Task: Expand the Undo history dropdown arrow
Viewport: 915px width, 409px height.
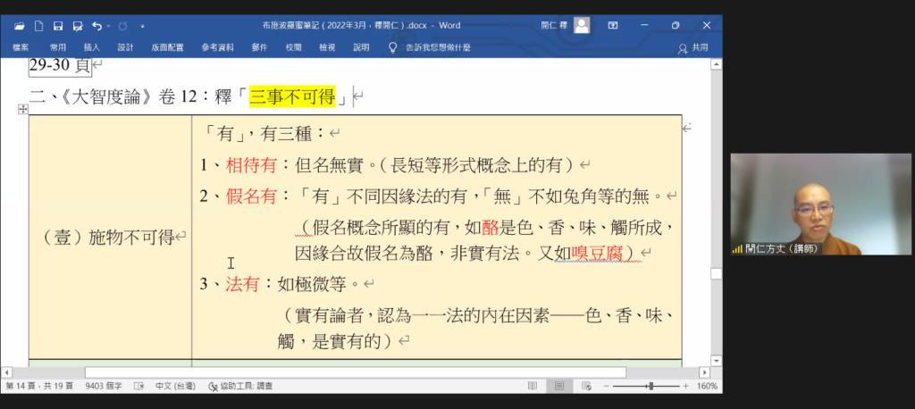Action: (107, 26)
